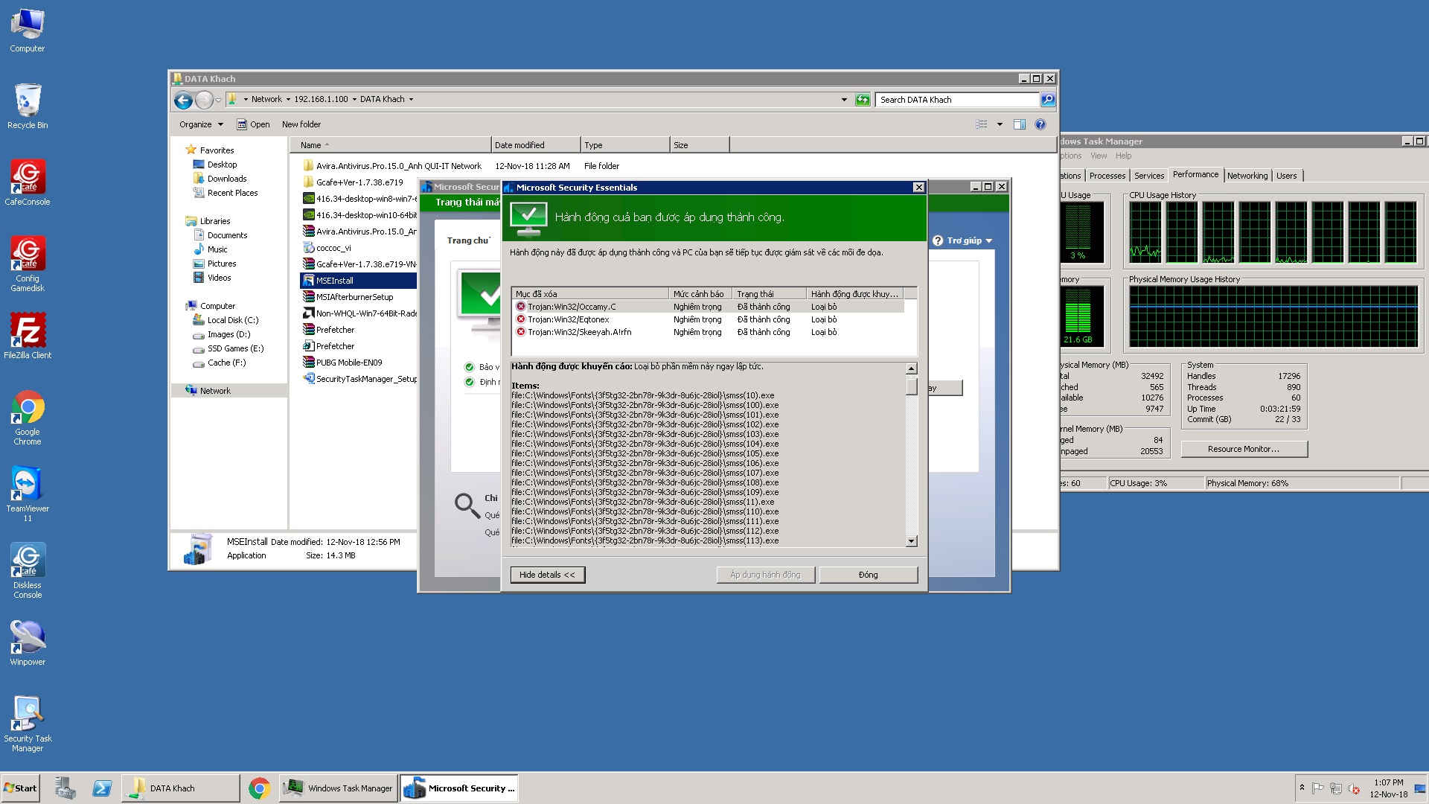Click the show hidden tray icons arrow
The height and width of the screenshot is (804, 1429).
[1302, 787]
